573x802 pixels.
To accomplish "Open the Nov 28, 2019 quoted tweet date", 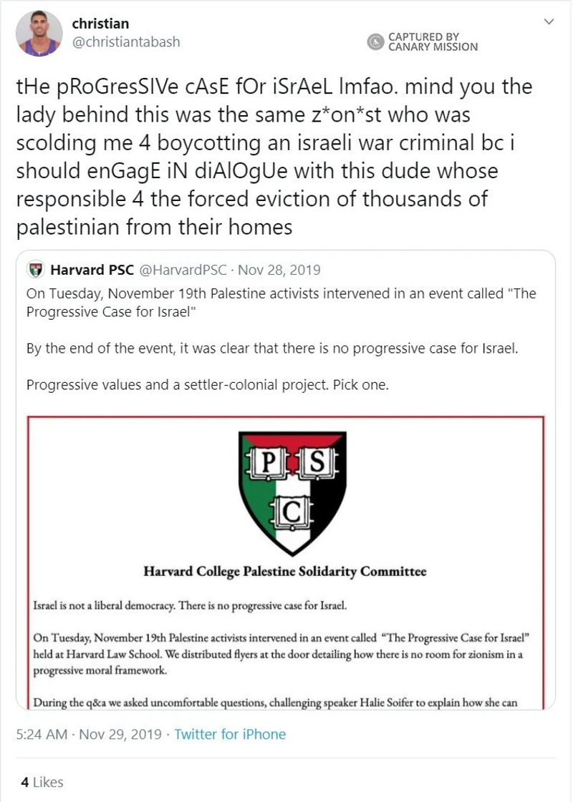I will (279, 270).
